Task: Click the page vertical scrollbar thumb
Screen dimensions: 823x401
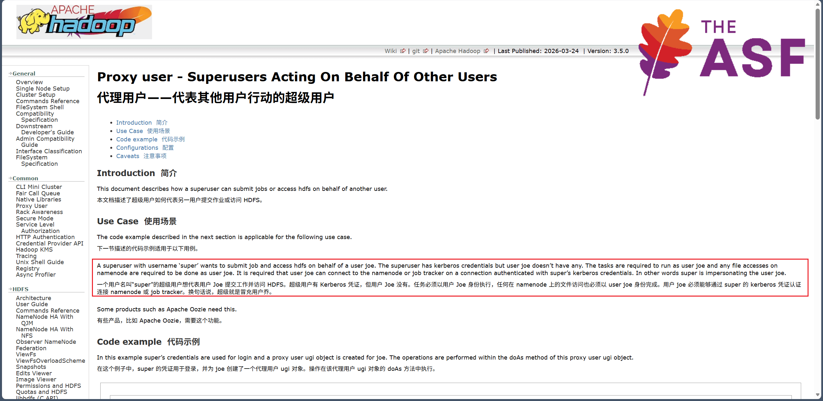Action: [x=818, y=64]
